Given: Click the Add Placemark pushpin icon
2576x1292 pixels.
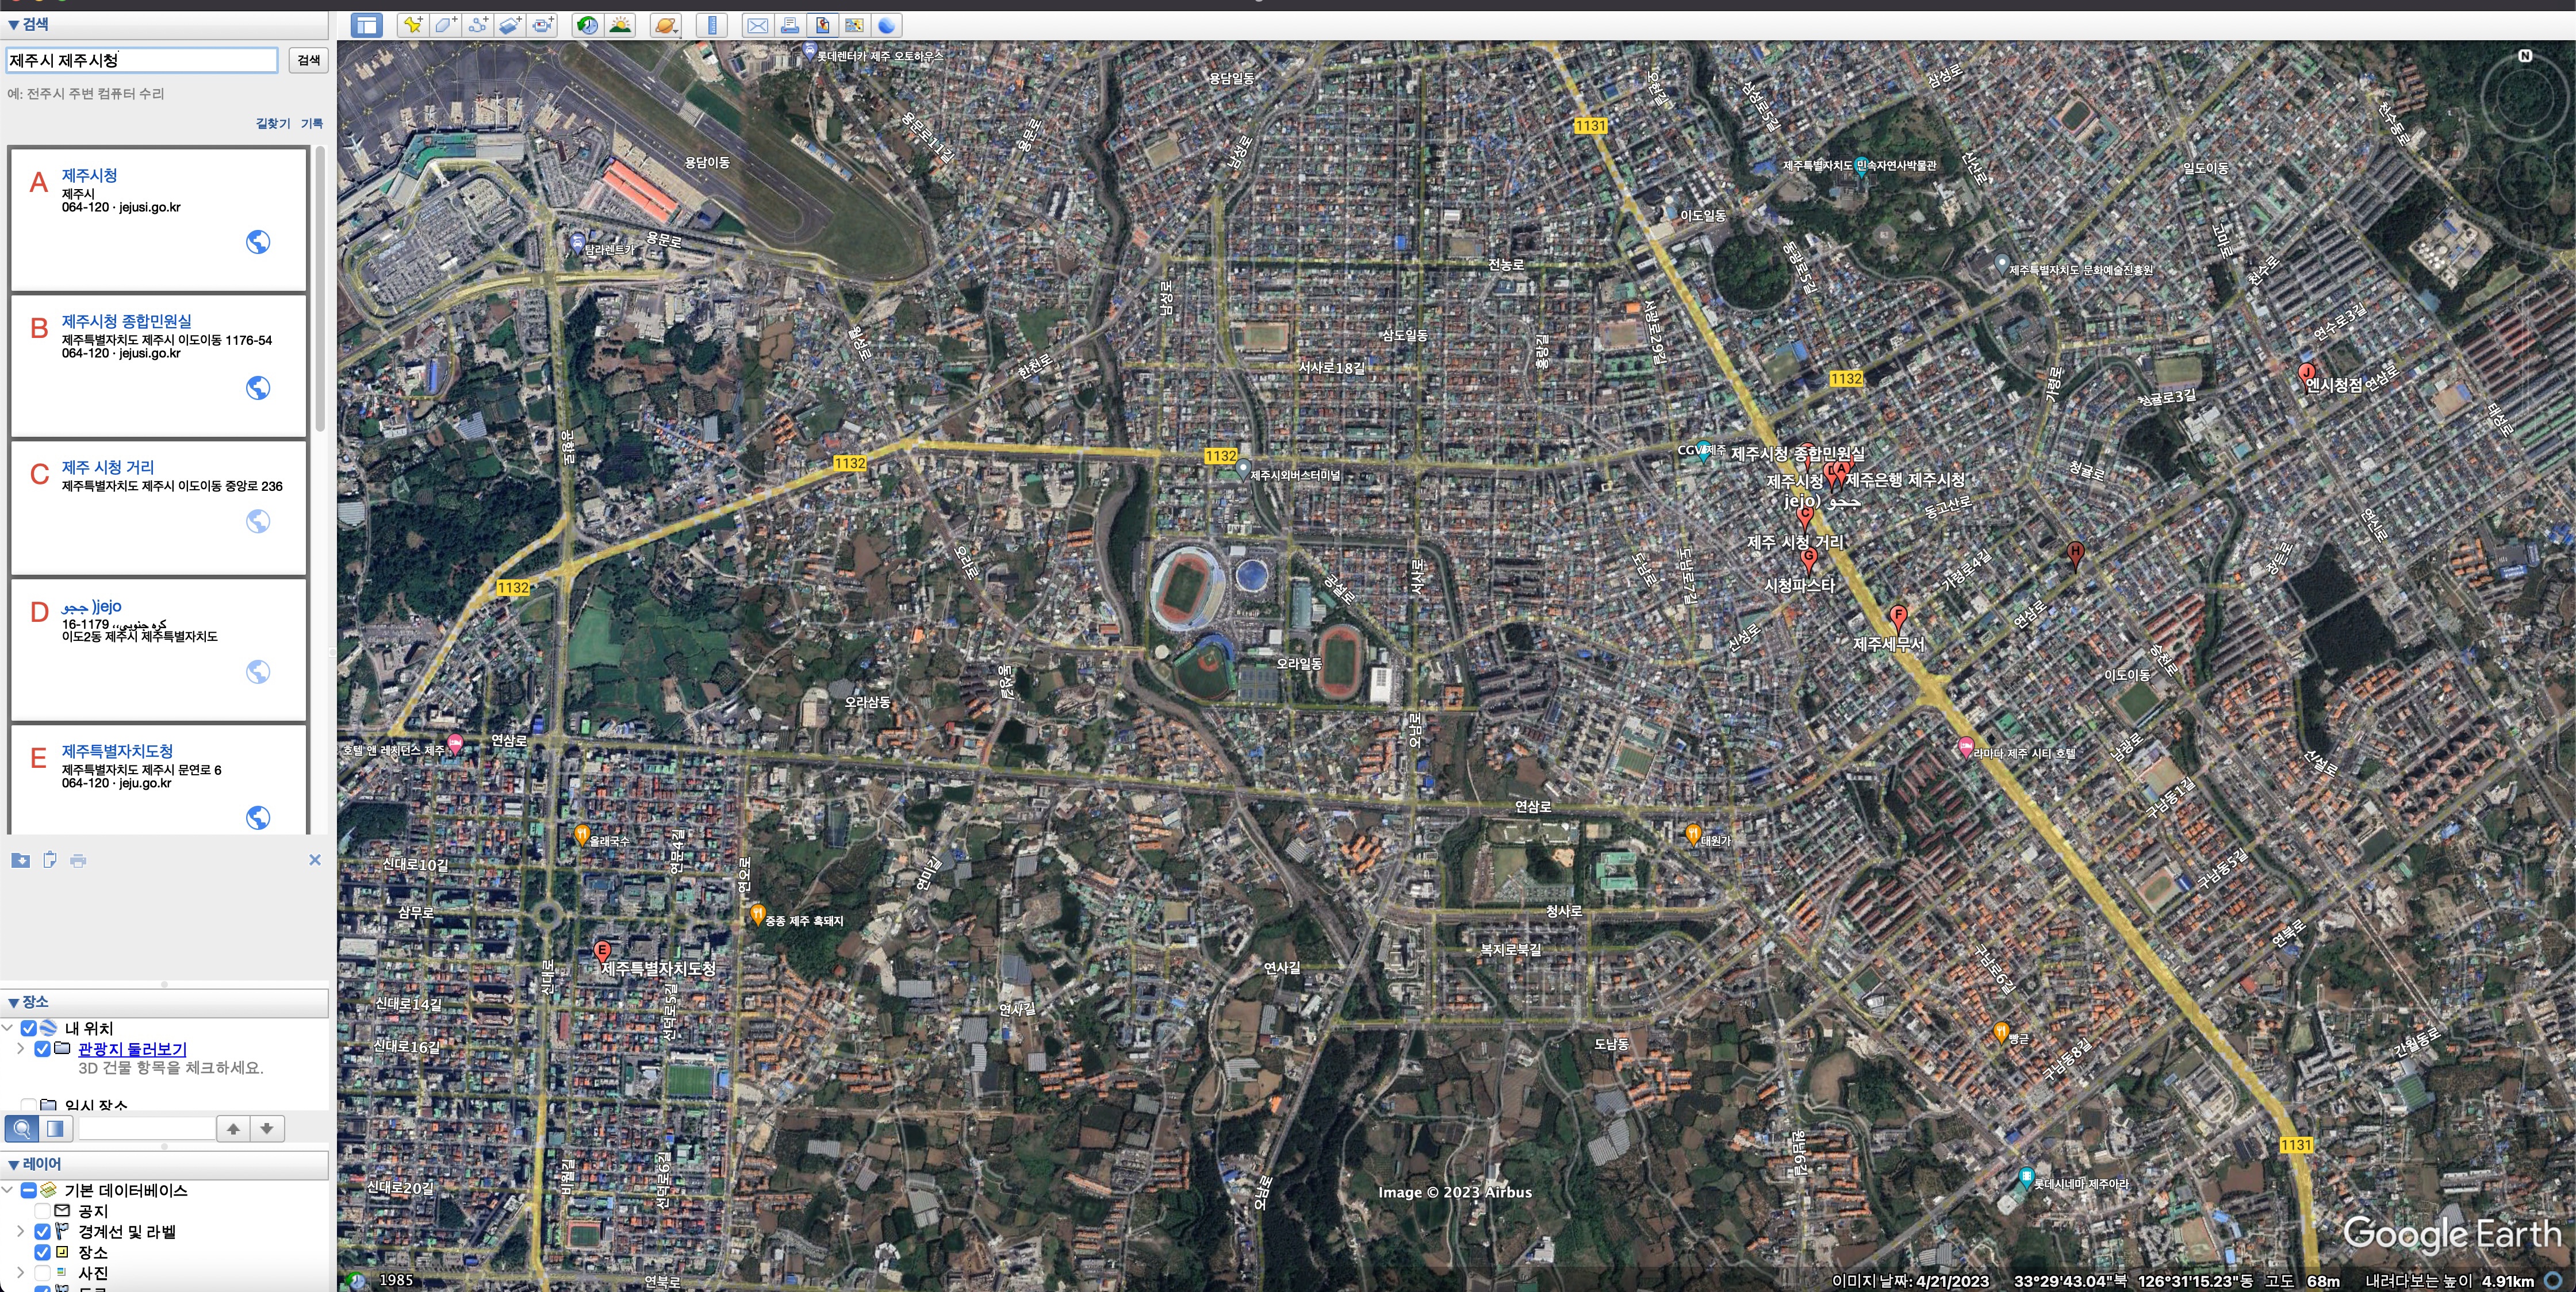Looking at the screenshot, I should [411, 25].
